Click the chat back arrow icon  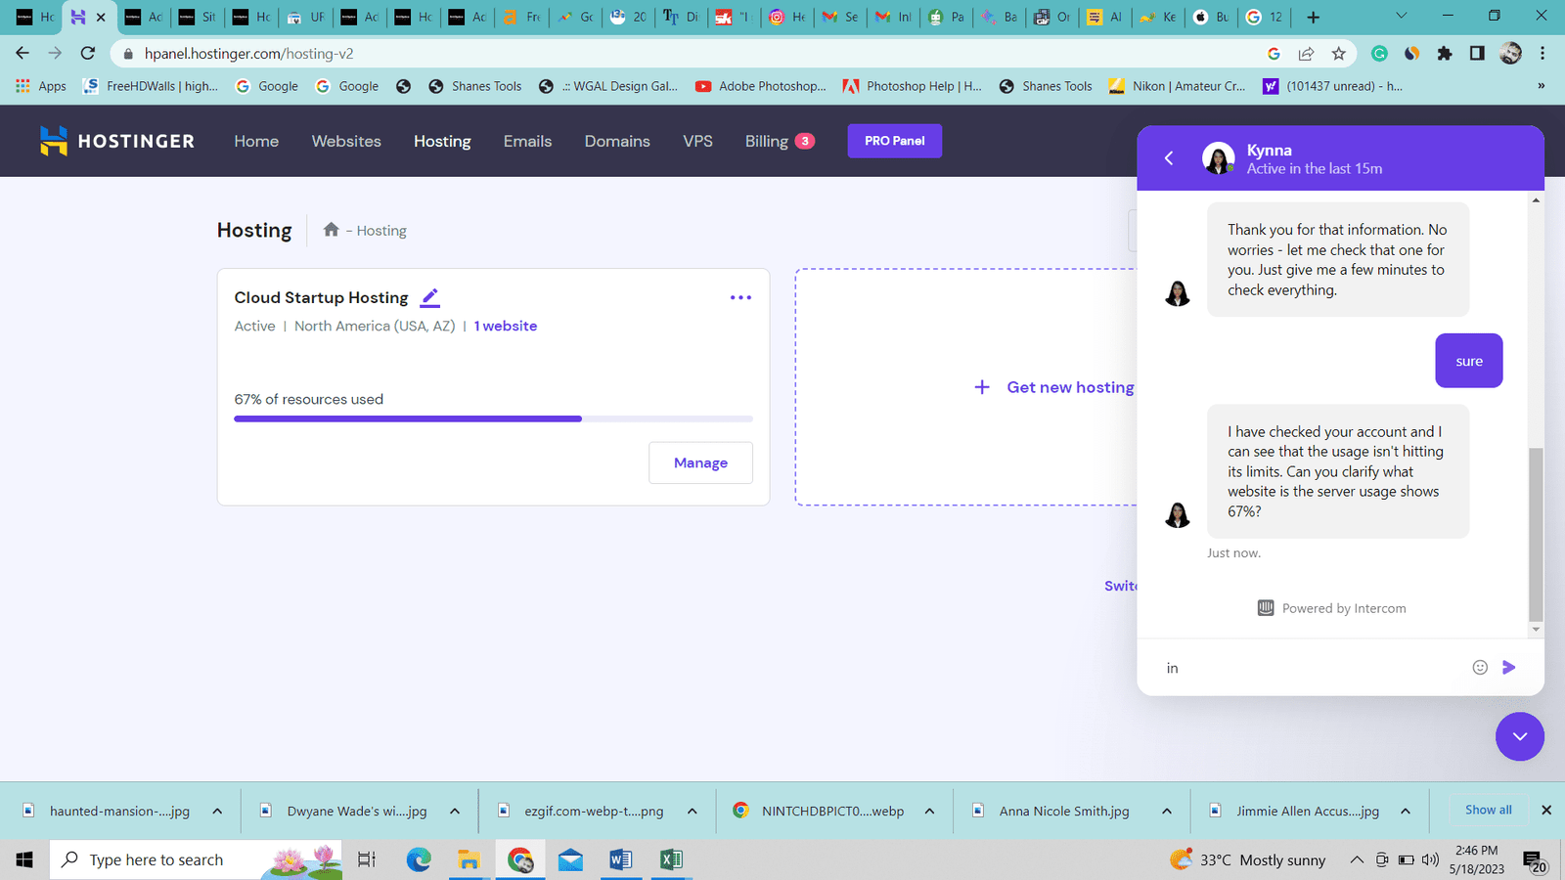(1169, 158)
